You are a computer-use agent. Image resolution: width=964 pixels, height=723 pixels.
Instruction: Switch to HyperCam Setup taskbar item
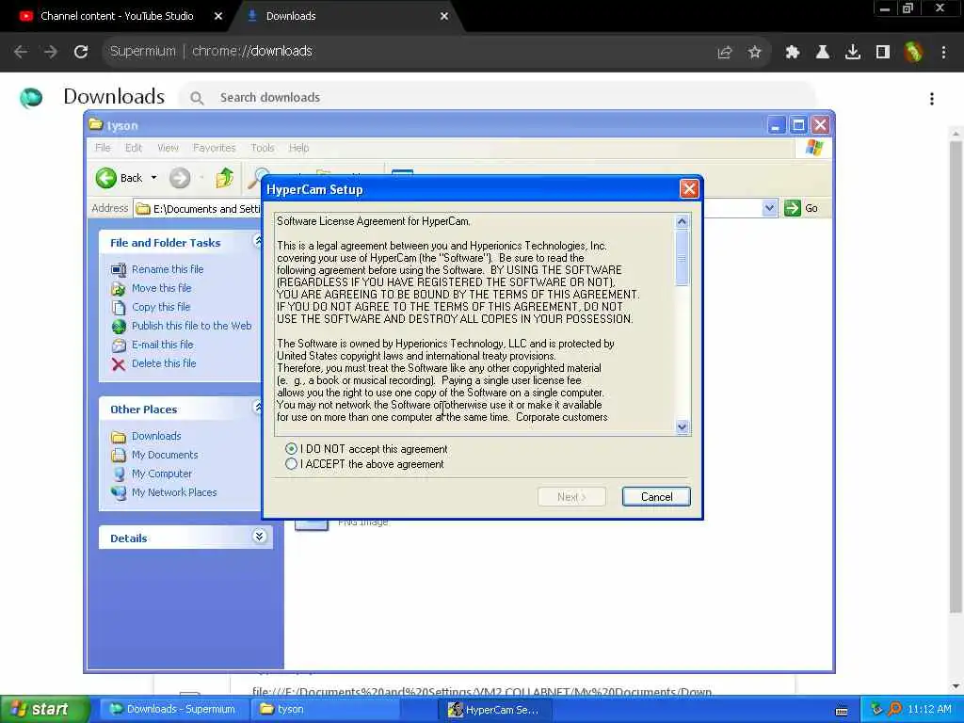[x=495, y=710]
